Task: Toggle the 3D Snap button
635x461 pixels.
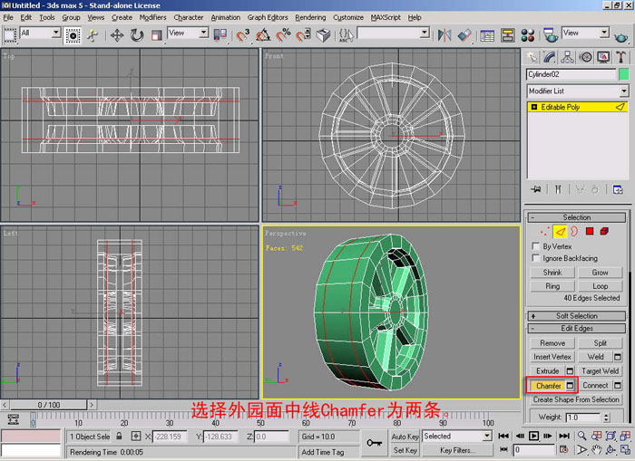Action: coord(243,35)
